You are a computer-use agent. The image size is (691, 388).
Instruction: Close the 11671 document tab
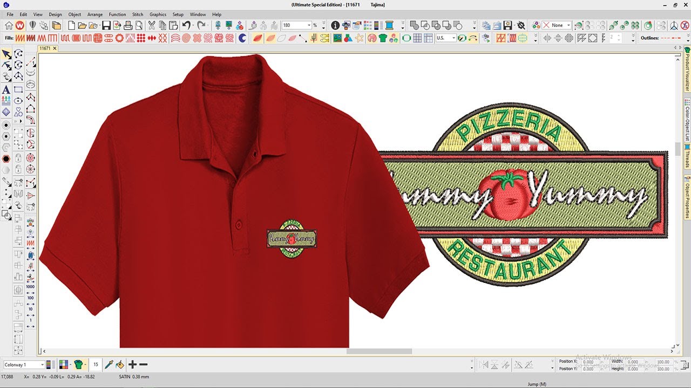pos(55,48)
